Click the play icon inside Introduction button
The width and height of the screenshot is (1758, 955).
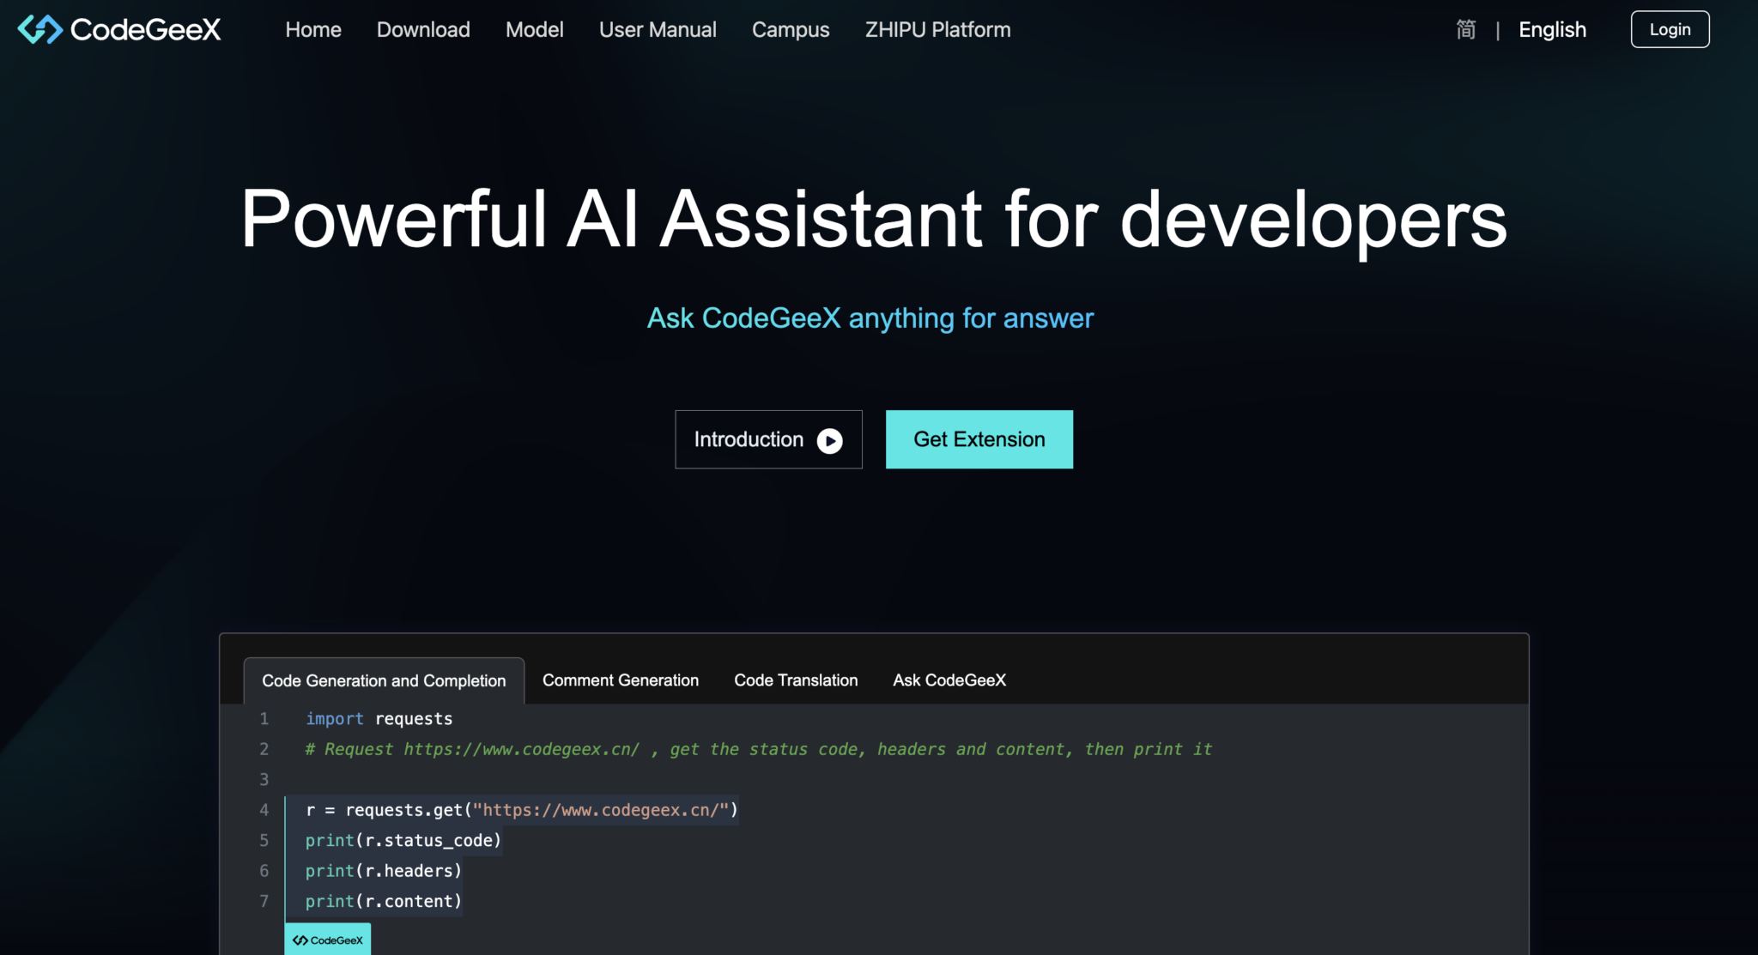tap(829, 439)
